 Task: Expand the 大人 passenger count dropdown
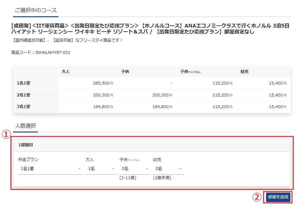click(x=101, y=169)
